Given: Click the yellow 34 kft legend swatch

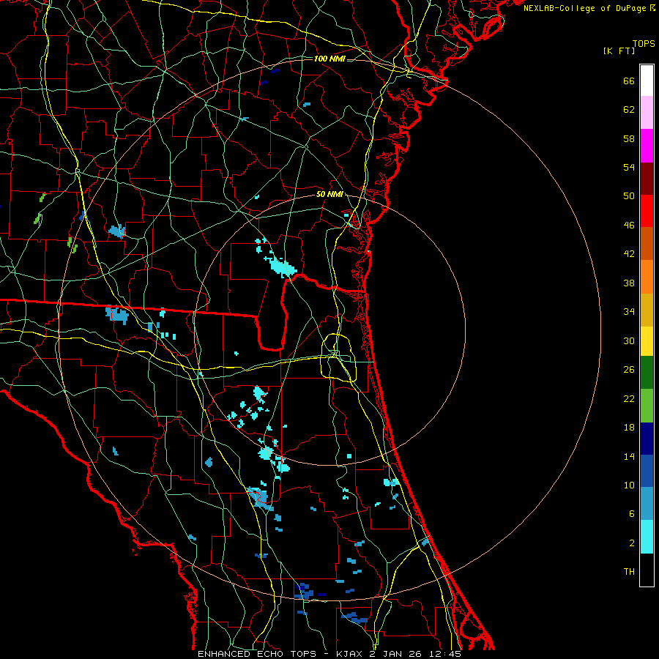Looking at the screenshot, I should pyautogui.click(x=647, y=341).
